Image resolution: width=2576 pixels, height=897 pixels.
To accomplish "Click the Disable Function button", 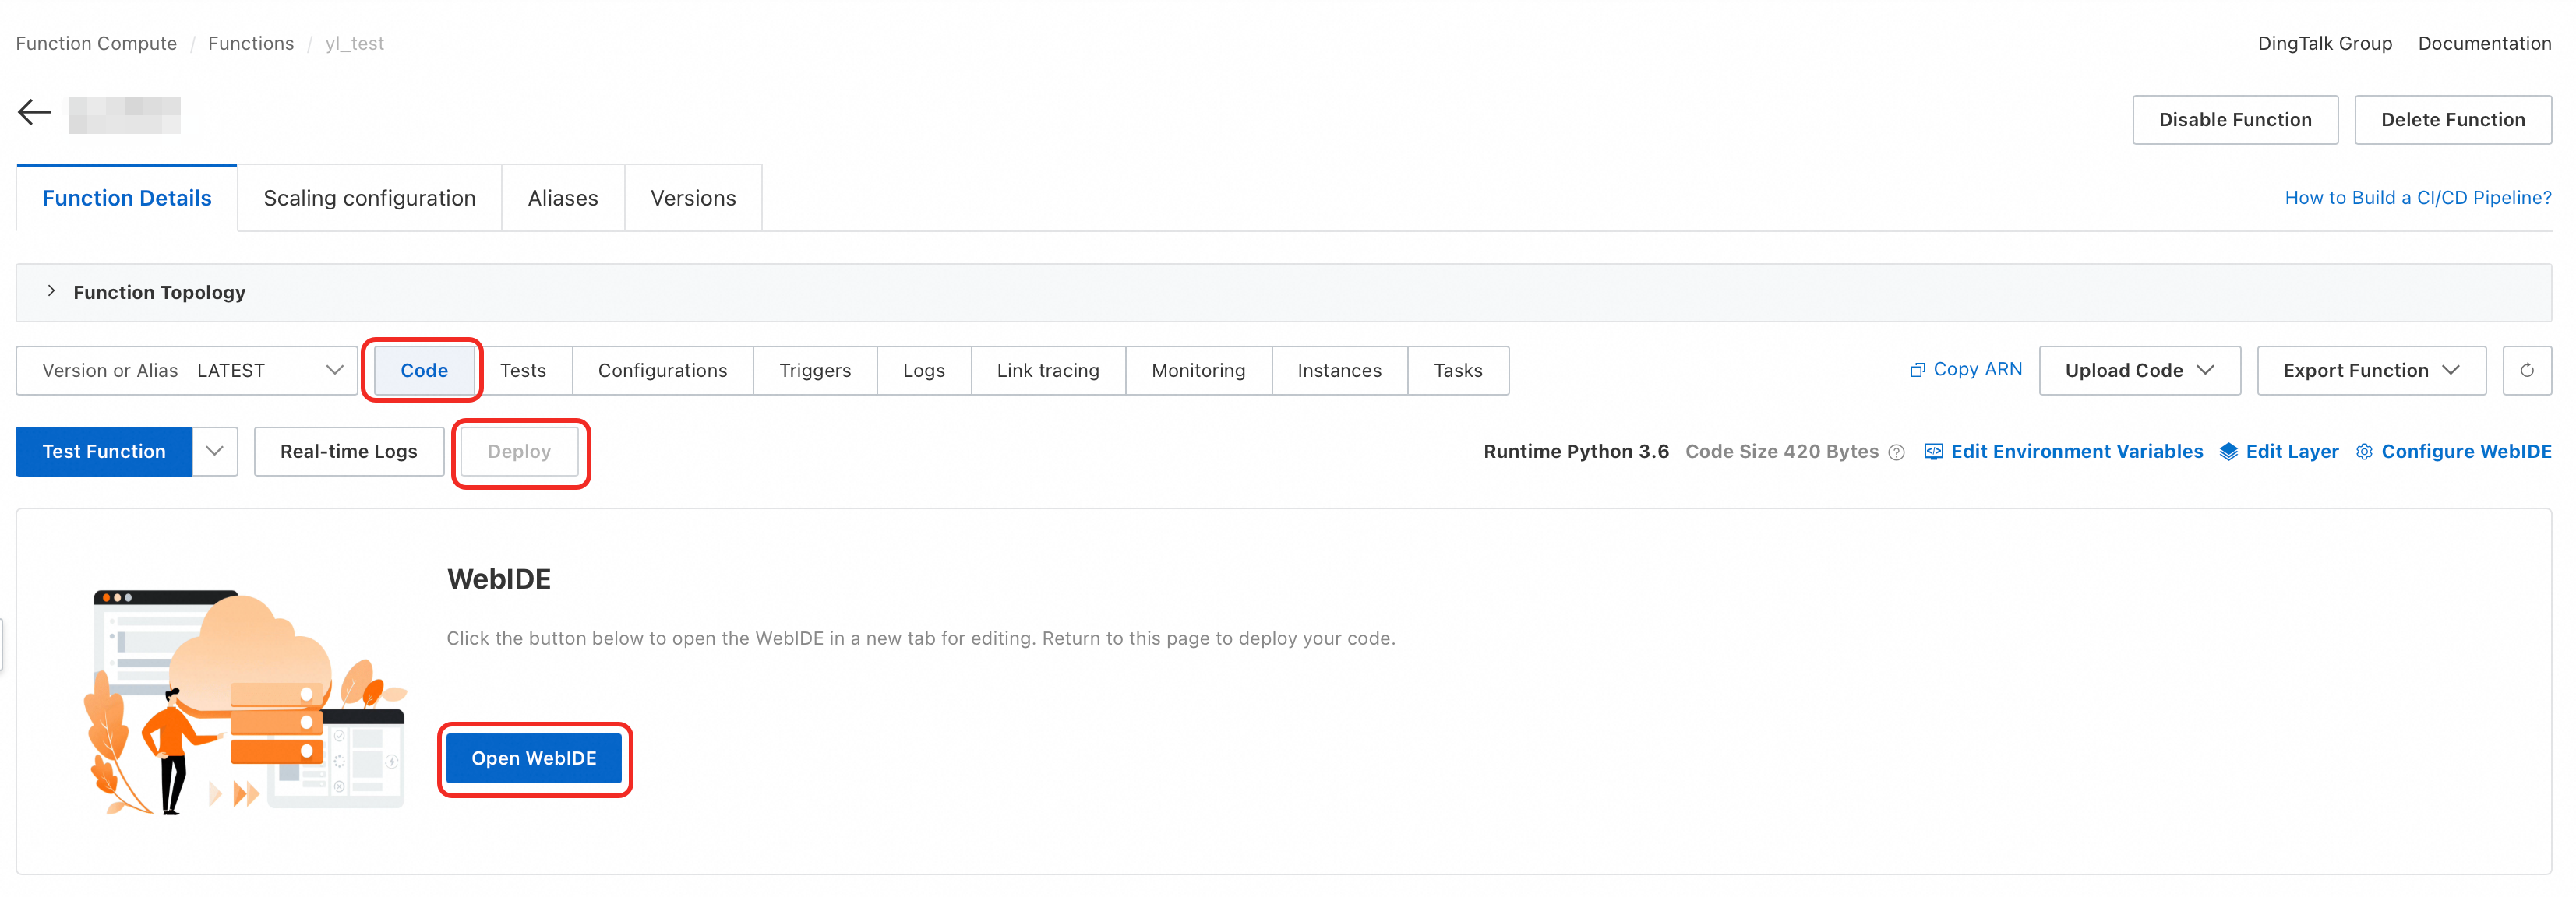I will click(x=2234, y=120).
